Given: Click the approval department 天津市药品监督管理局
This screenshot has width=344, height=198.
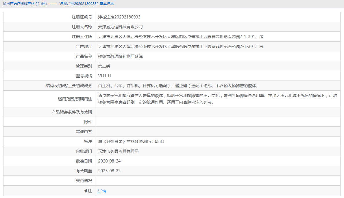Looking at the screenshot, I should click(x=118, y=151).
